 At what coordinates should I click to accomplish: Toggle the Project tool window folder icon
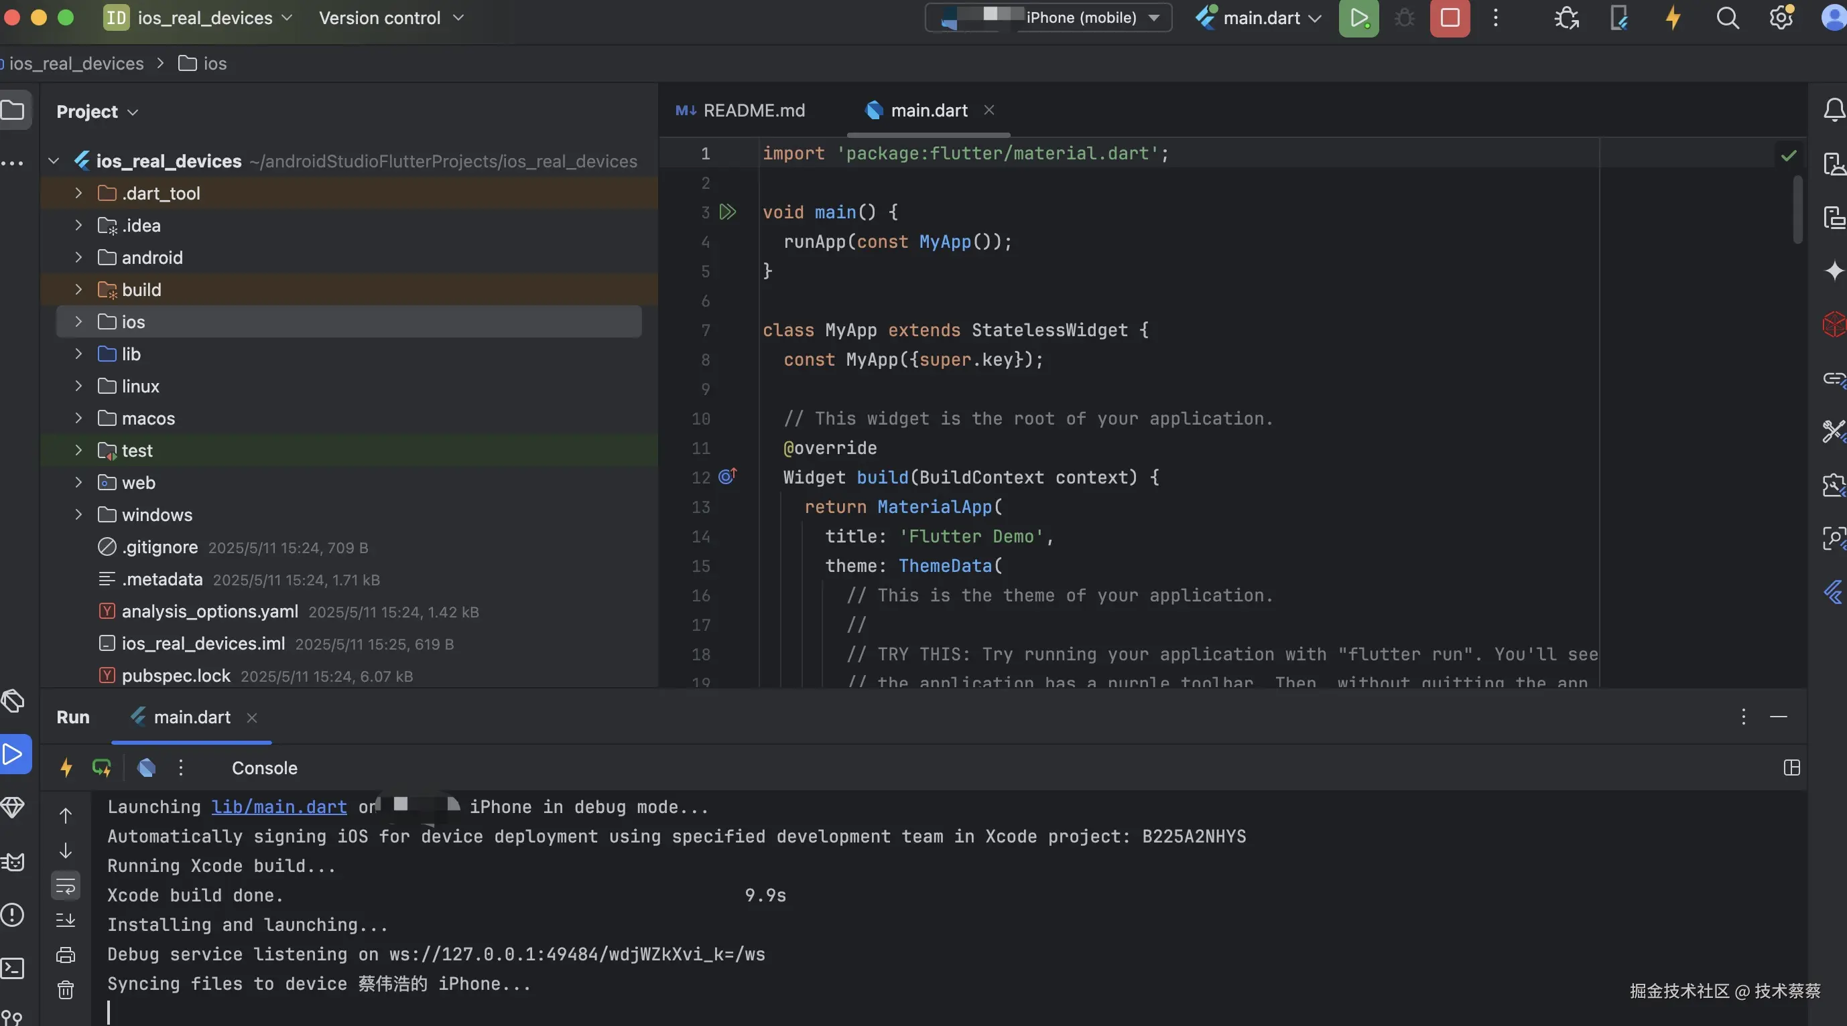(13, 111)
